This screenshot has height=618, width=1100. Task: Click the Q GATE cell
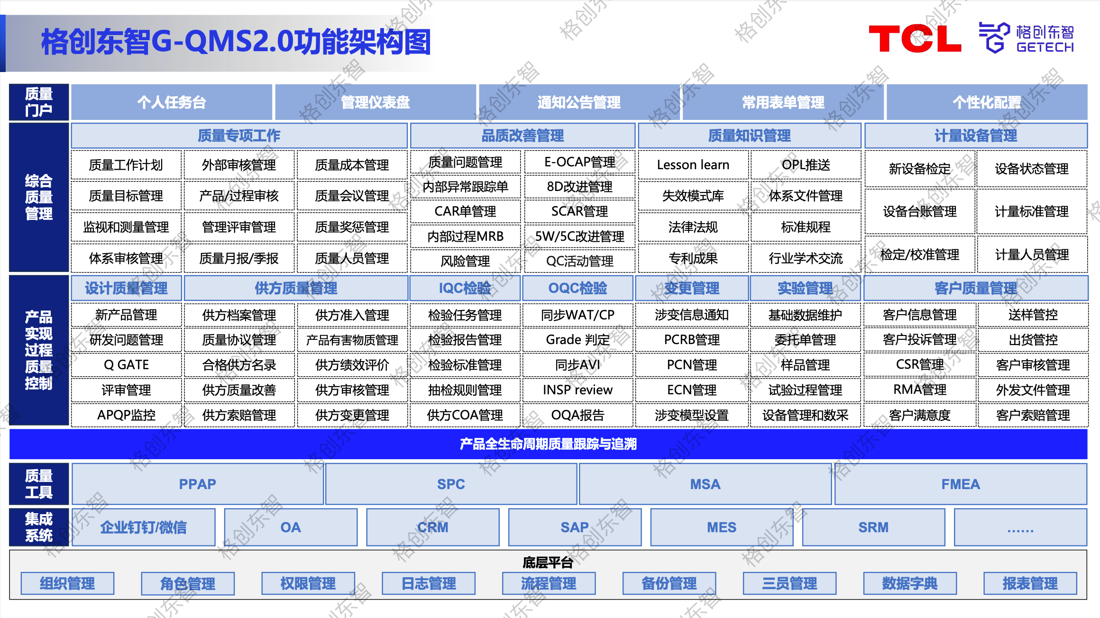click(126, 365)
